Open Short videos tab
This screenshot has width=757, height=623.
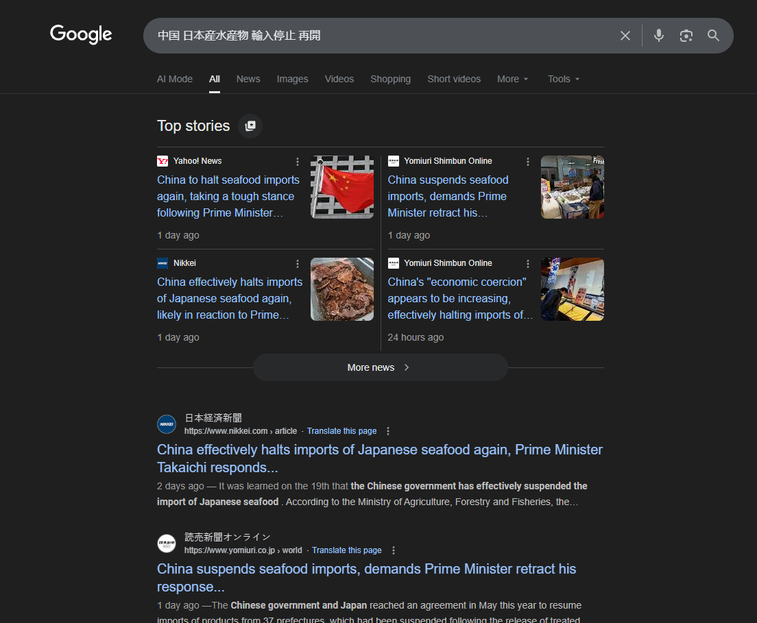454,79
